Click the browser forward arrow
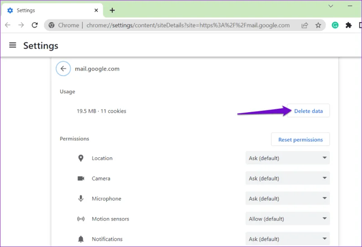Screen dimensions: 362x247 pyautogui.click(x=21, y=25)
